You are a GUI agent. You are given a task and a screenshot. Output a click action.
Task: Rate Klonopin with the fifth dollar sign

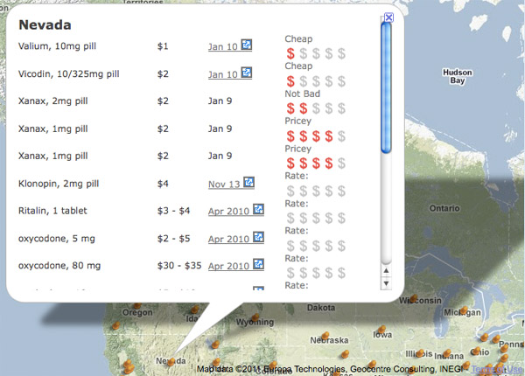341,191
